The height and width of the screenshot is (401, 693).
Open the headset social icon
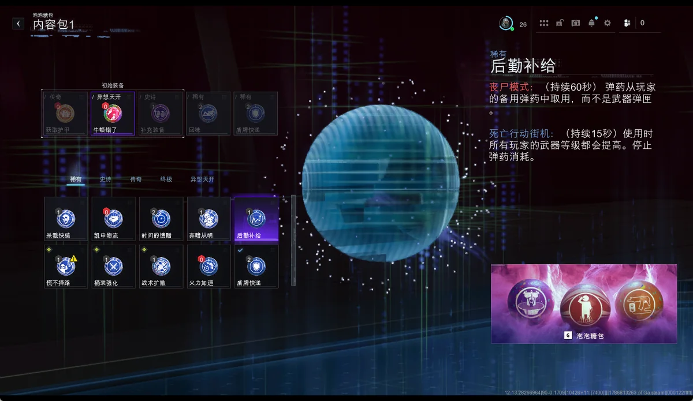(x=575, y=23)
